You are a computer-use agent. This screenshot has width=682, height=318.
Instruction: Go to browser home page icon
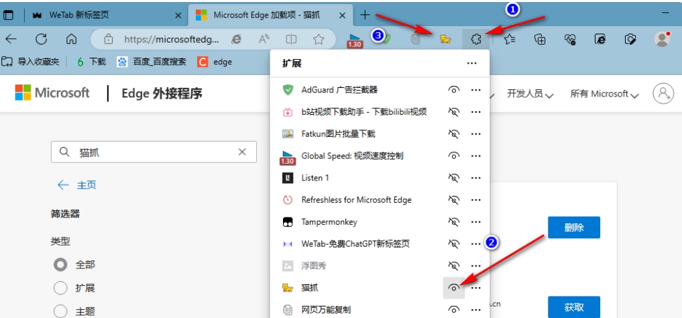(x=71, y=40)
